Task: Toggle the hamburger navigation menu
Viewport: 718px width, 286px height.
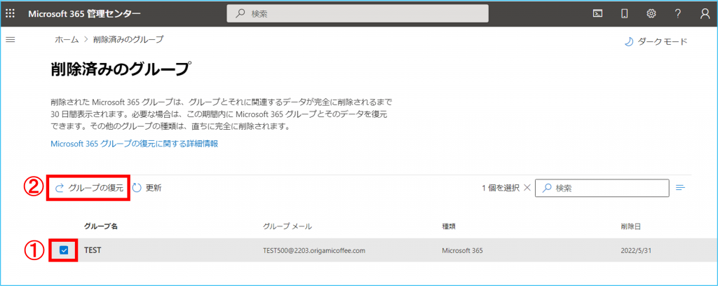Action: click(x=11, y=40)
